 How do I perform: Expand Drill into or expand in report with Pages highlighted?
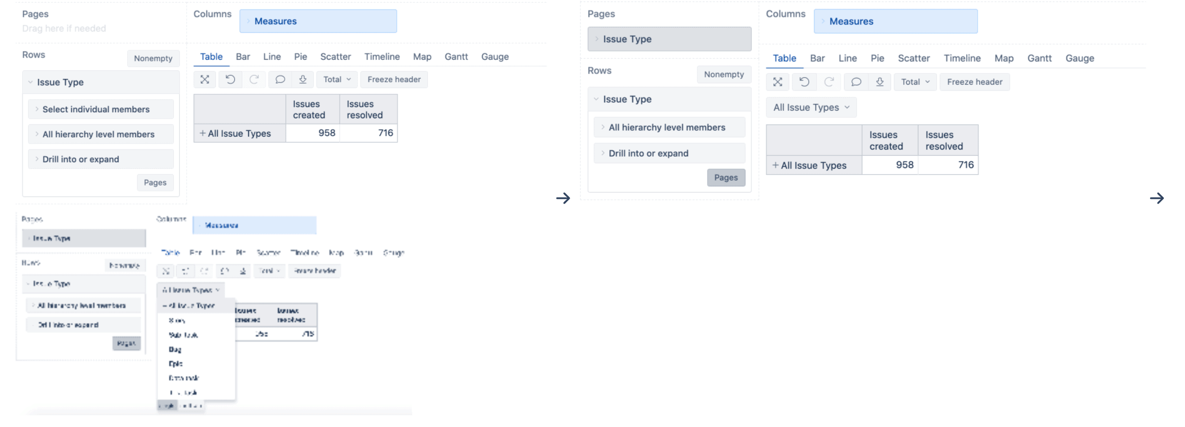669,154
